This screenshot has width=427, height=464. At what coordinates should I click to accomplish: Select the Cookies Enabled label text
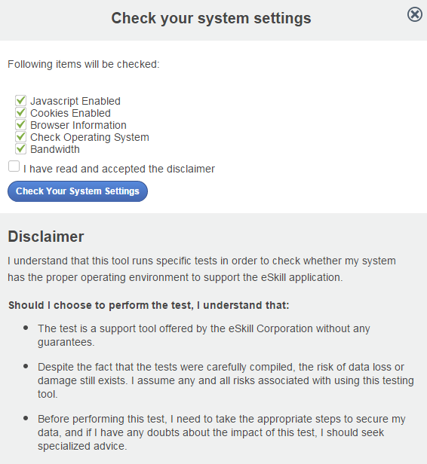coord(70,113)
